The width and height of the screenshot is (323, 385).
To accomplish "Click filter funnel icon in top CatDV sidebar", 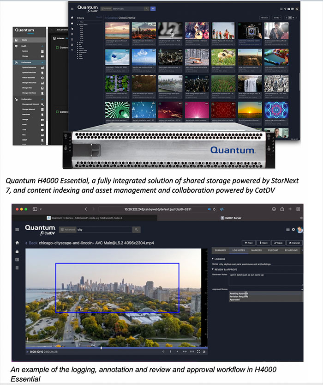I will pos(72,50).
